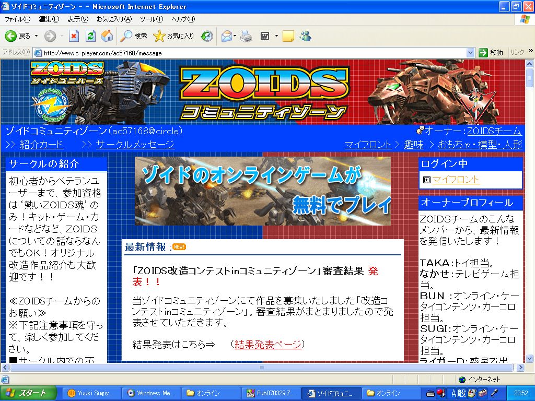535x401 pixels.
Task: Click the サークルメッセージ link
Action: point(135,145)
